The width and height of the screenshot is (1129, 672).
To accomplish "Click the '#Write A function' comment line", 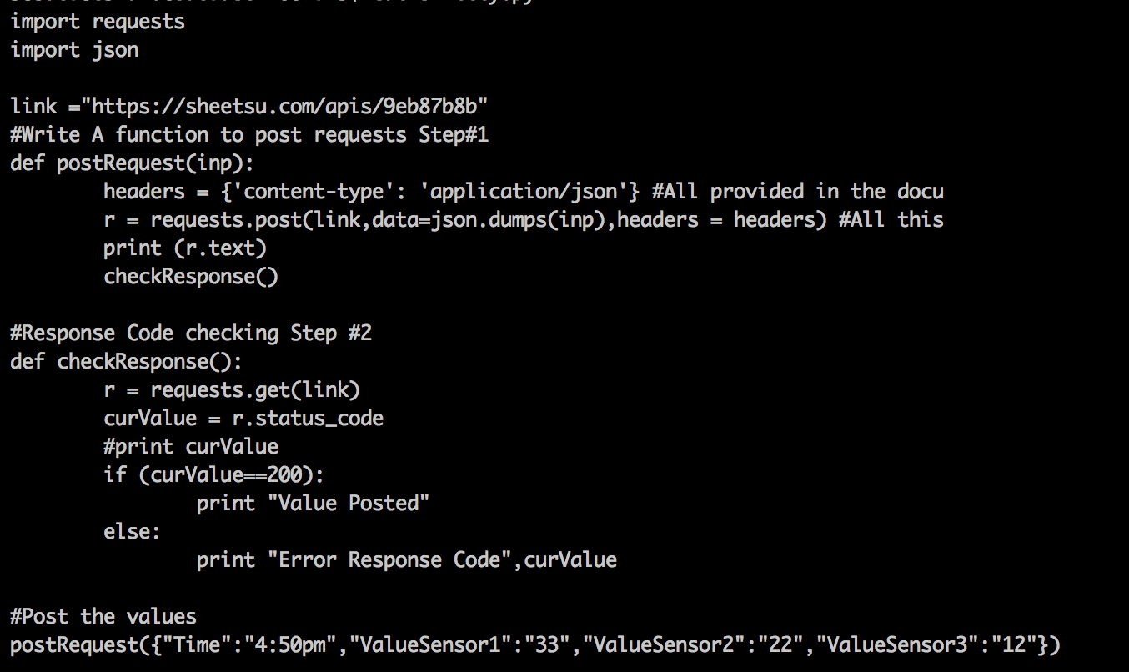I will click(x=248, y=135).
